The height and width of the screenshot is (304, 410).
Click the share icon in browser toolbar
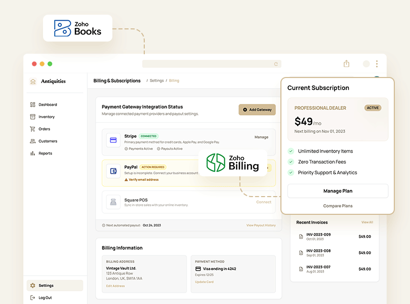[x=346, y=64]
